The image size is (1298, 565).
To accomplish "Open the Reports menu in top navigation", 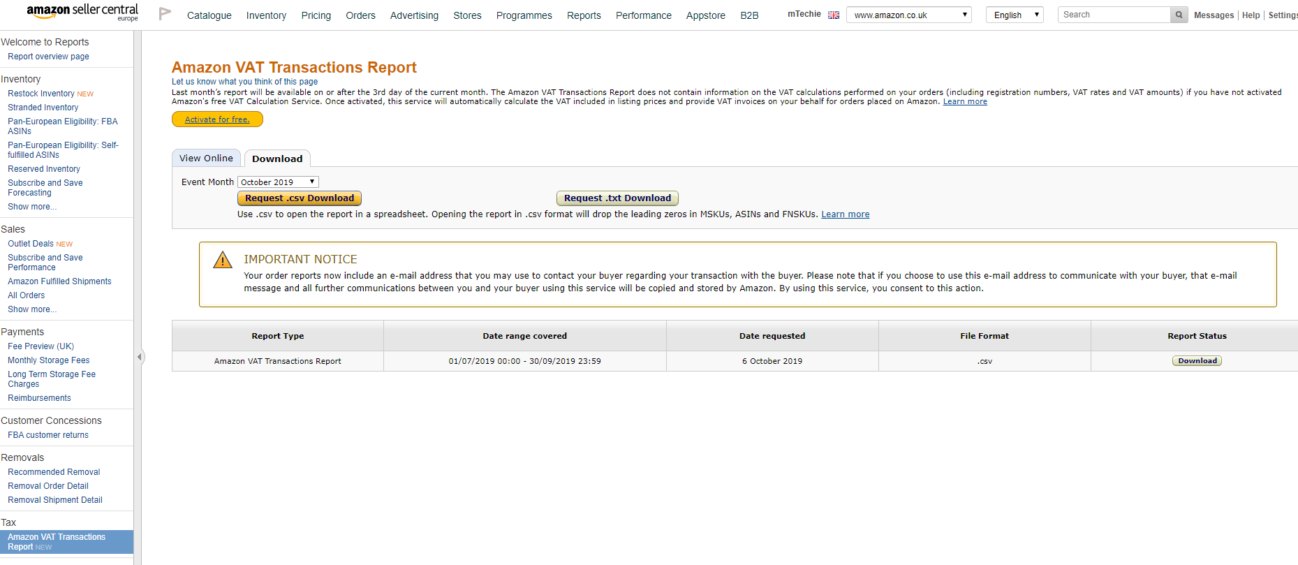I will point(583,15).
